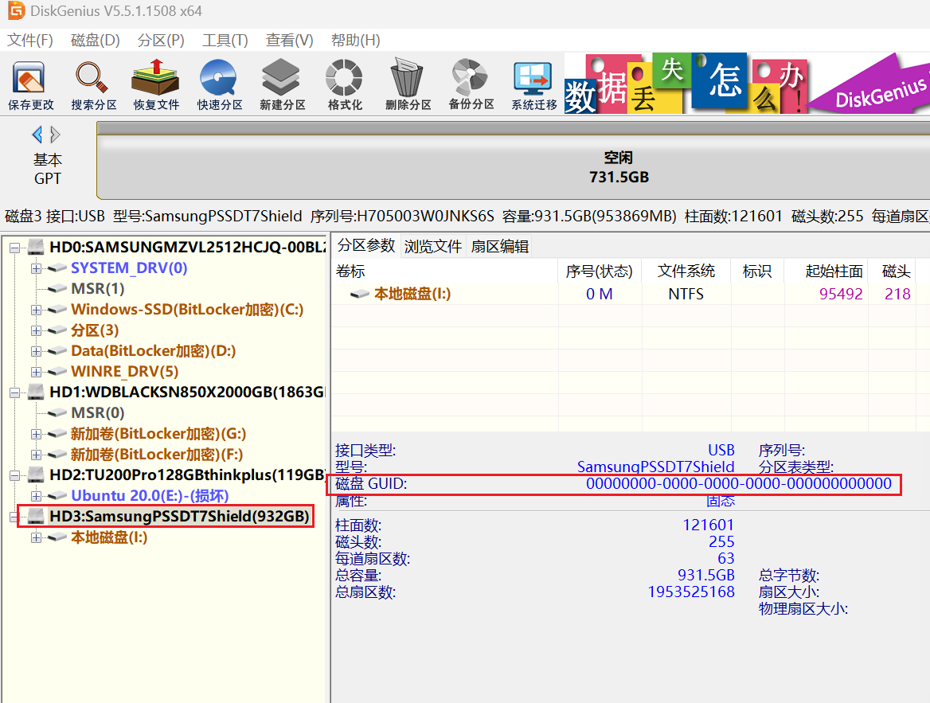The width and height of the screenshot is (930, 703).
Task: Expand the Windows-SSD (C:) partition node
Action: point(36,310)
